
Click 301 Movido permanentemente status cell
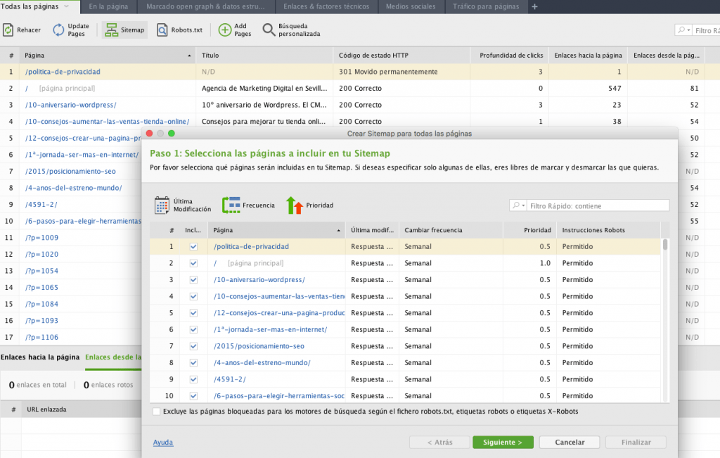[x=401, y=72]
